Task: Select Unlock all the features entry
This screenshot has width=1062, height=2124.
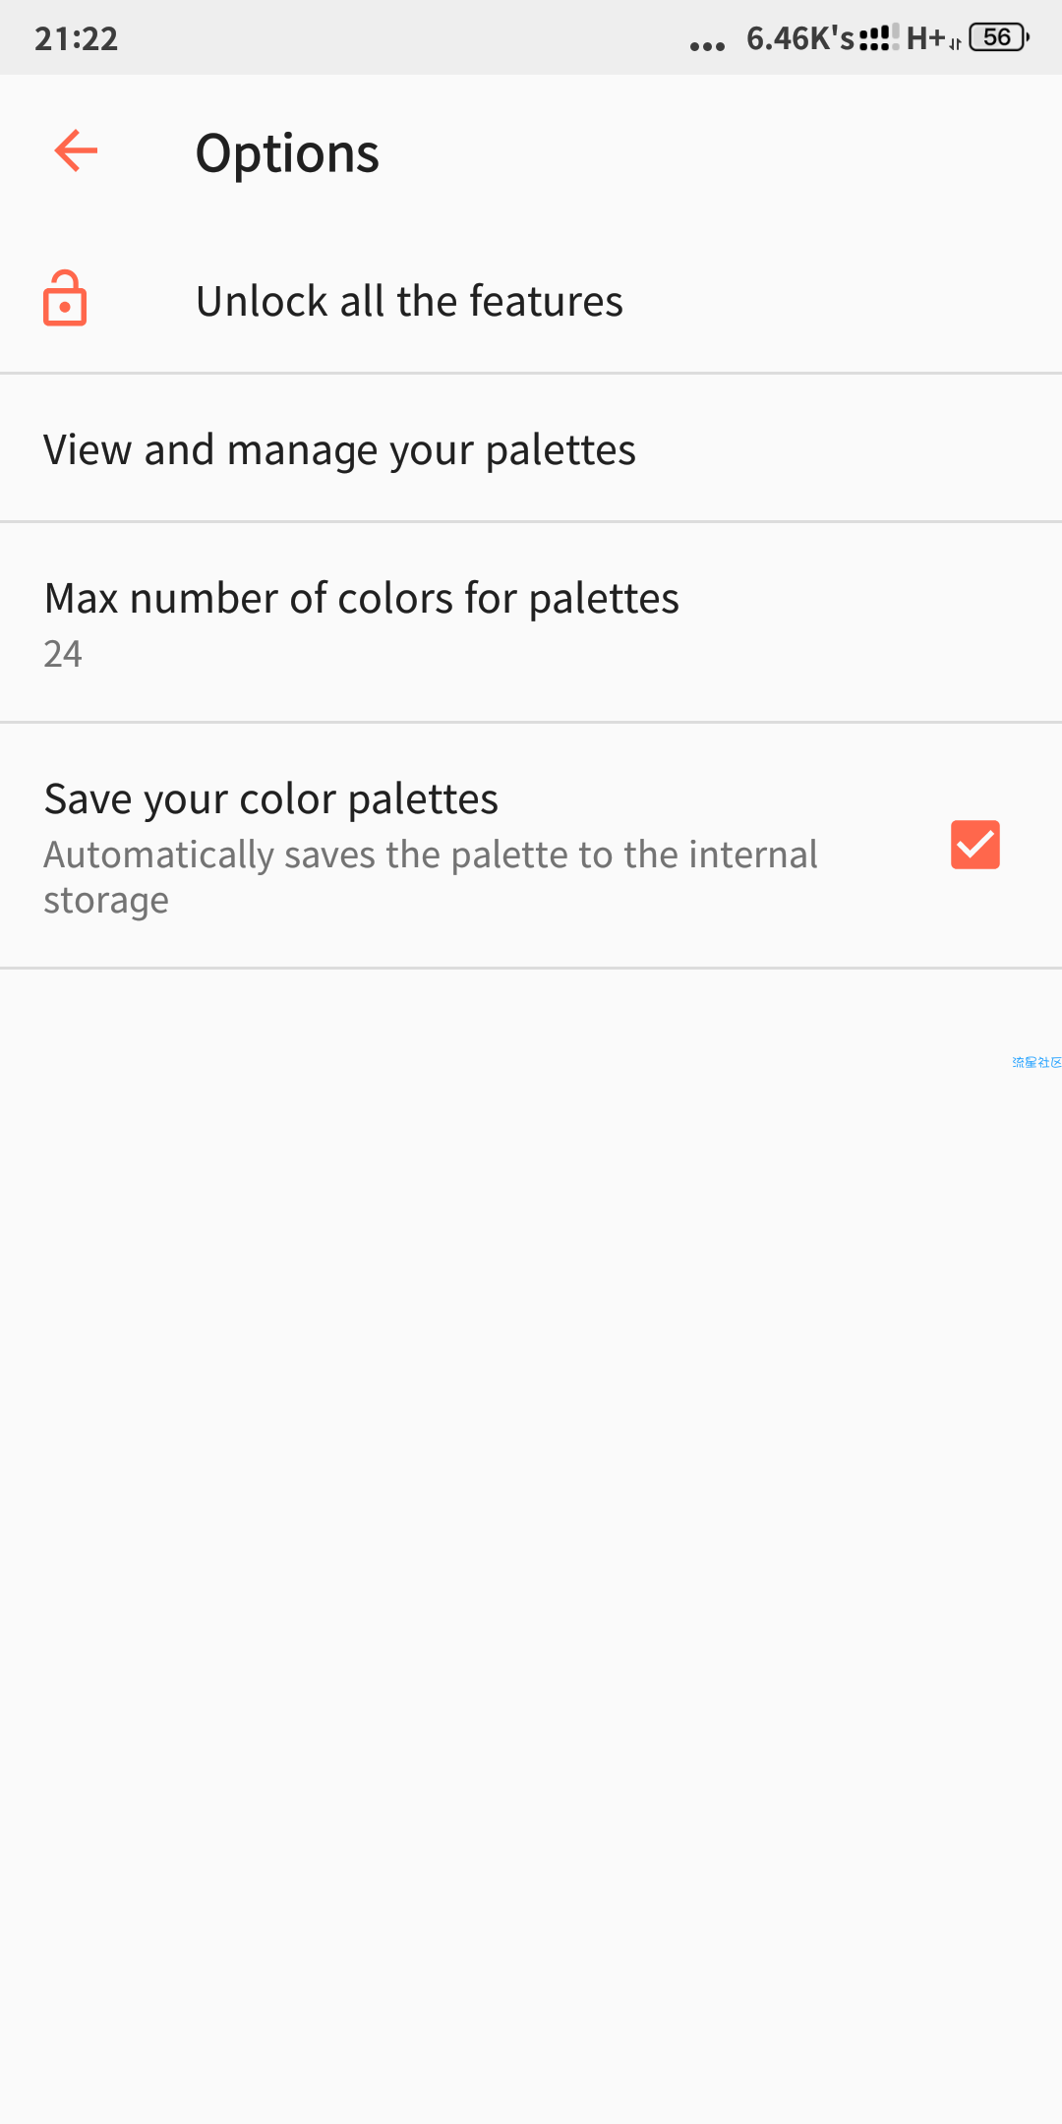Action: [531, 300]
